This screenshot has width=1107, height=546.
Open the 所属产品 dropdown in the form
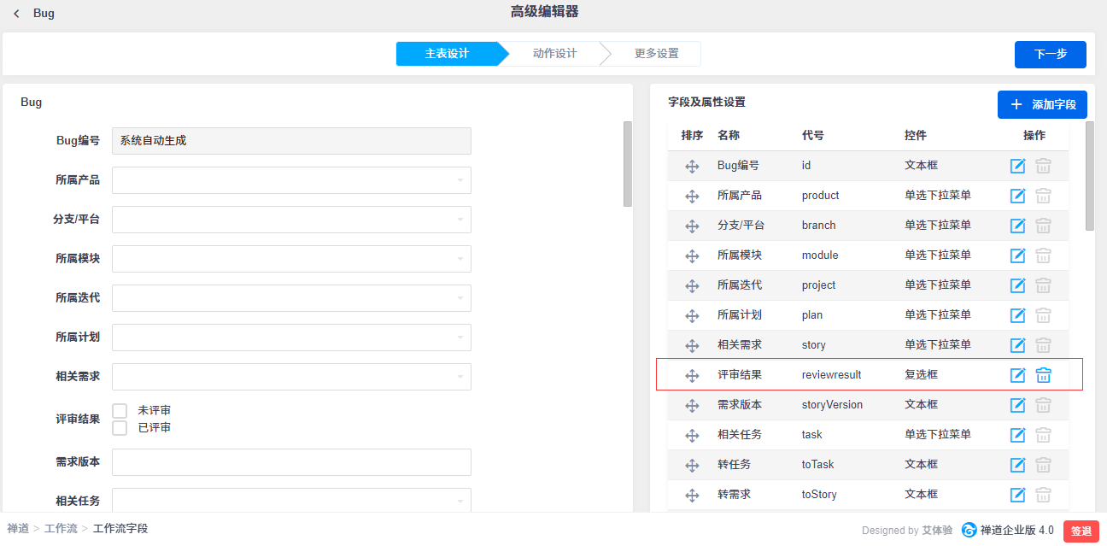point(291,180)
